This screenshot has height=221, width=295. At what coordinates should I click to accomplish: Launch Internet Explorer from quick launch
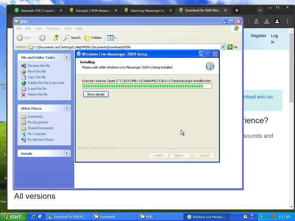[33, 217]
